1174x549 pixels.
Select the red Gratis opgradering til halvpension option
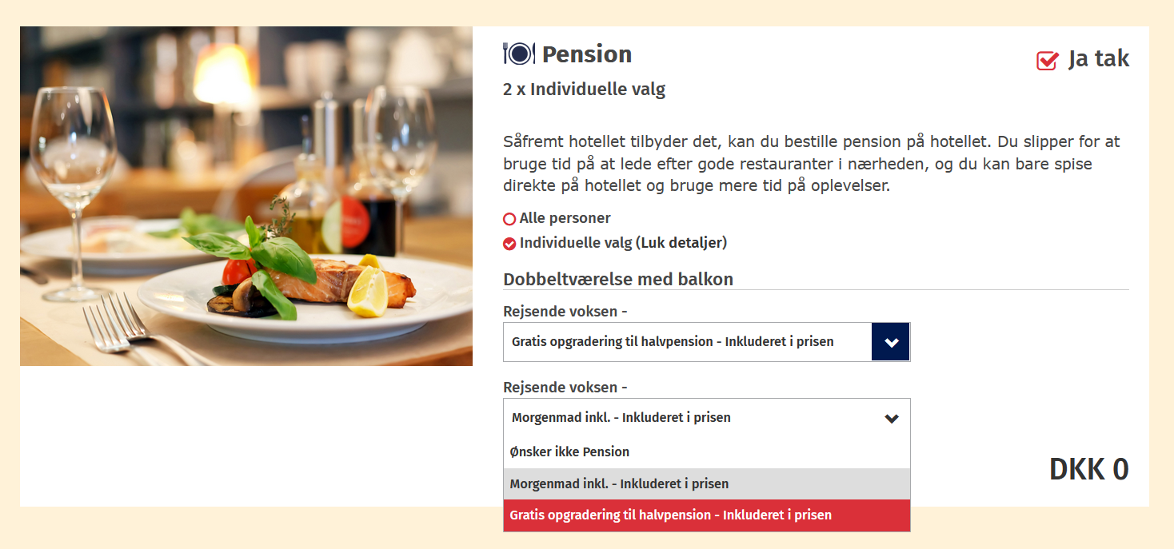tap(670, 515)
